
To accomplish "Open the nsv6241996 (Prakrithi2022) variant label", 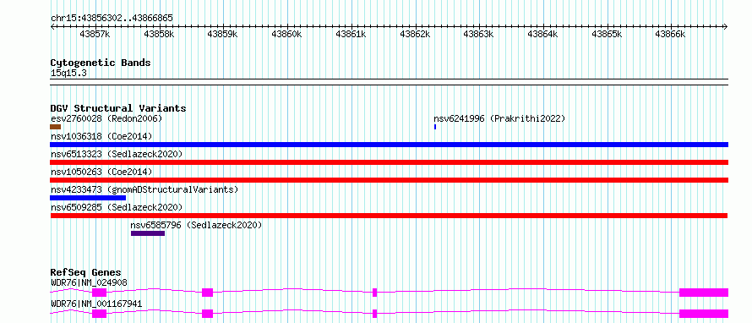I will (x=499, y=118).
